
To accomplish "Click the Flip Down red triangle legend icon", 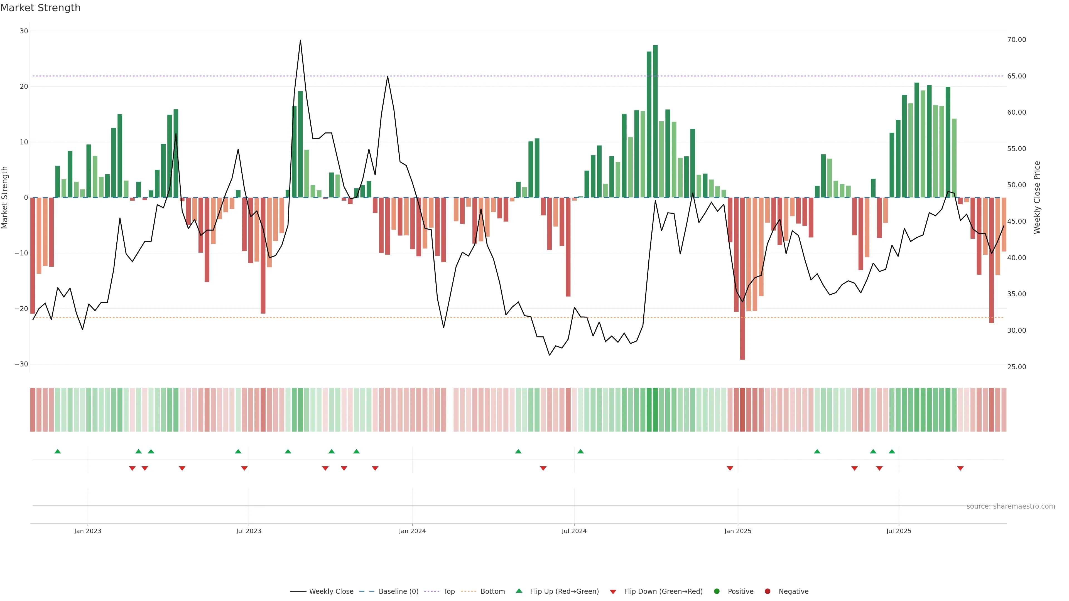I will [613, 592].
